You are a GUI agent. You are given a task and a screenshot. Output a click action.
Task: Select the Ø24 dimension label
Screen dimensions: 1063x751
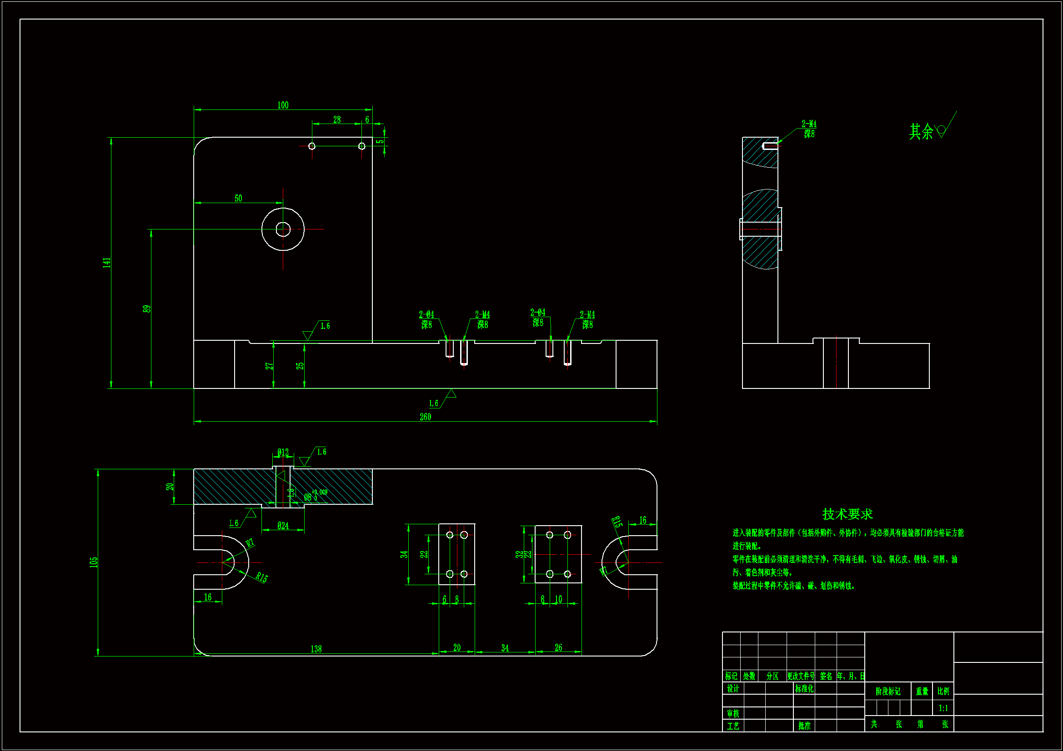[283, 526]
